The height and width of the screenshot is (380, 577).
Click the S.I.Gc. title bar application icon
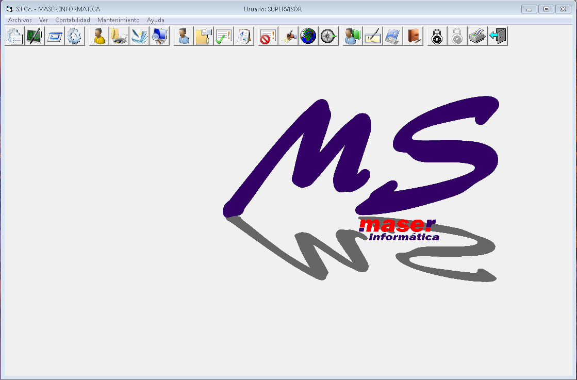point(10,9)
